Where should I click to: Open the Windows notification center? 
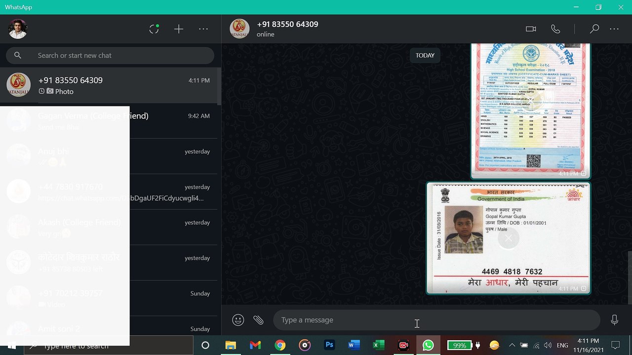click(x=616, y=345)
